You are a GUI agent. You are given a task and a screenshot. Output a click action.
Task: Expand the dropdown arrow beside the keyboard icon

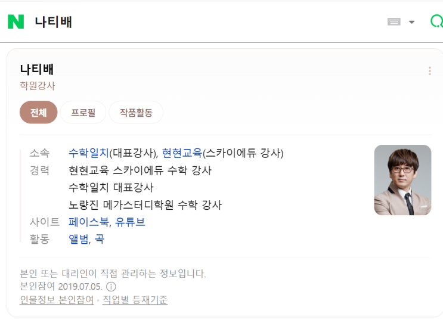(x=411, y=22)
